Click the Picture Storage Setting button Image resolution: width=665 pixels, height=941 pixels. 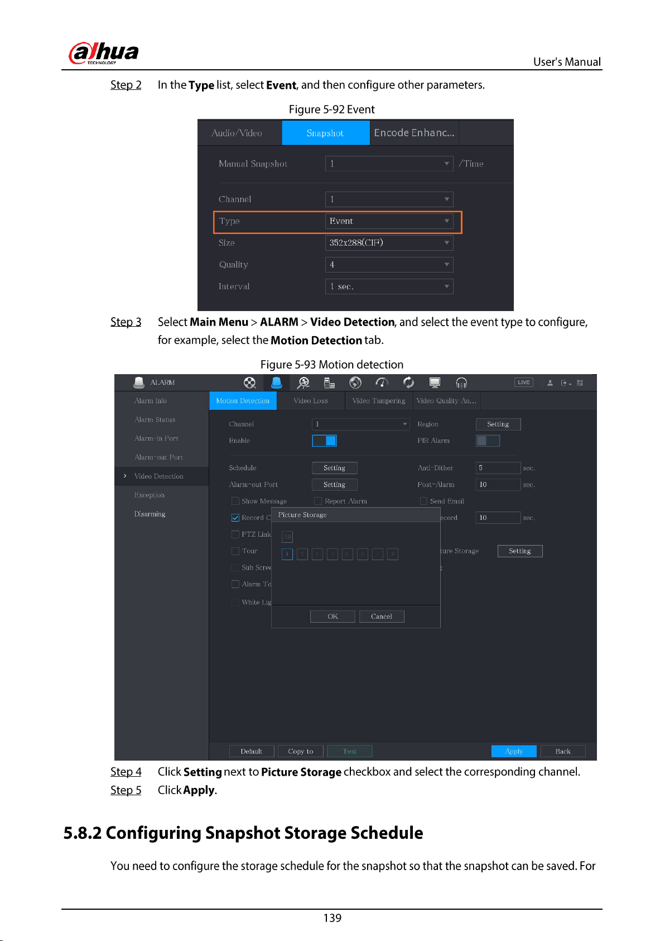(x=520, y=551)
